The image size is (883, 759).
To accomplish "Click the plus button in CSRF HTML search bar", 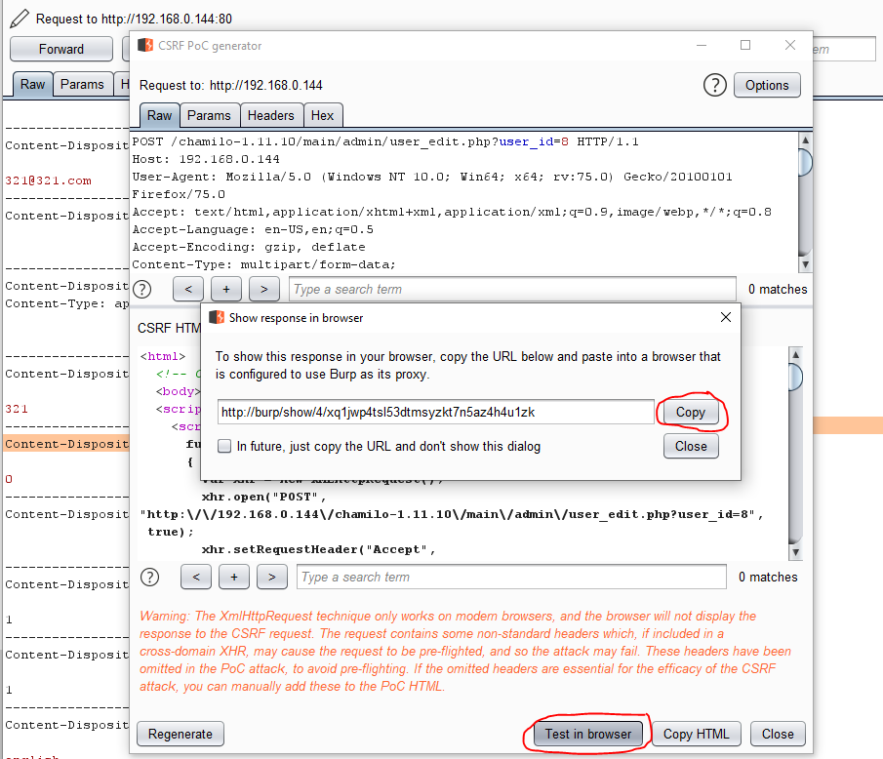I will click(x=234, y=578).
